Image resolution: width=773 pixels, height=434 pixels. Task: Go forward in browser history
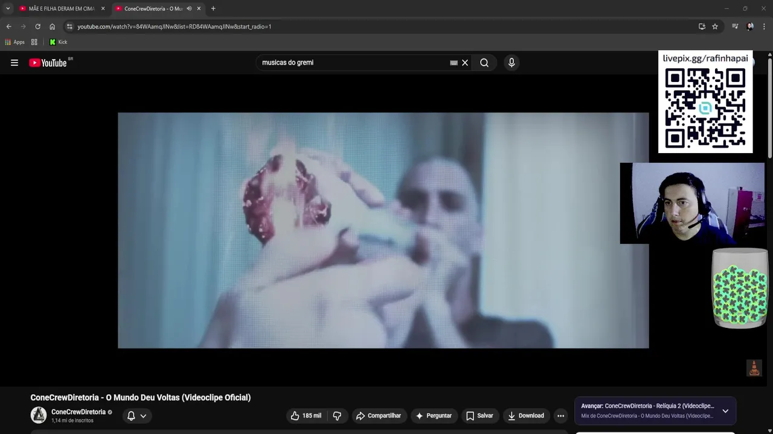click(23, 27)
